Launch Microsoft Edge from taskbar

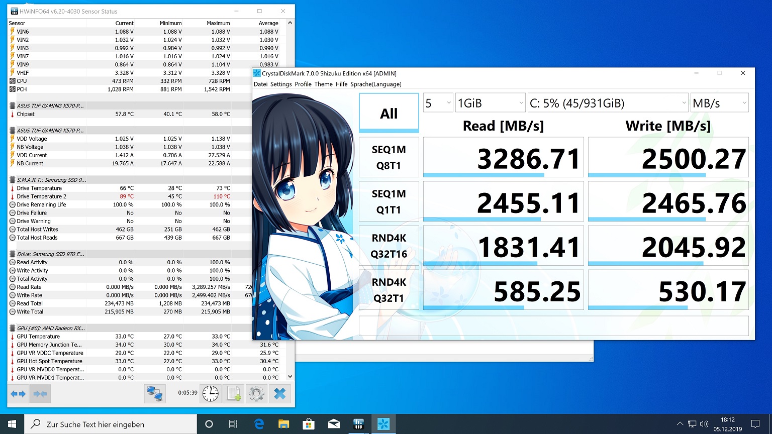click(x=259, y=424)
